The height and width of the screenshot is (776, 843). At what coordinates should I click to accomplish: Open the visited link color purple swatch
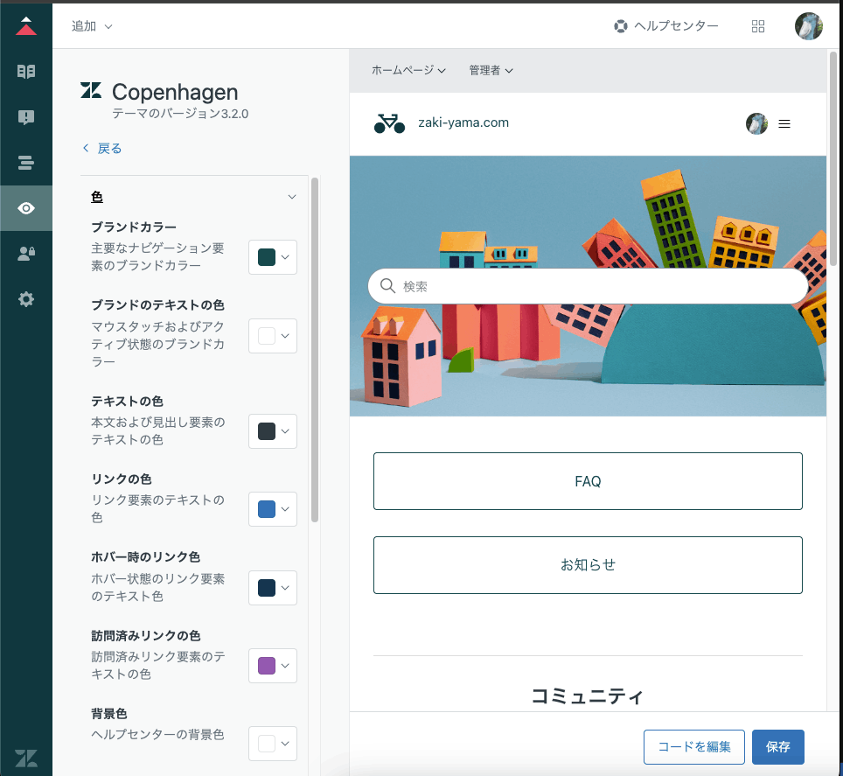point(273,666)
